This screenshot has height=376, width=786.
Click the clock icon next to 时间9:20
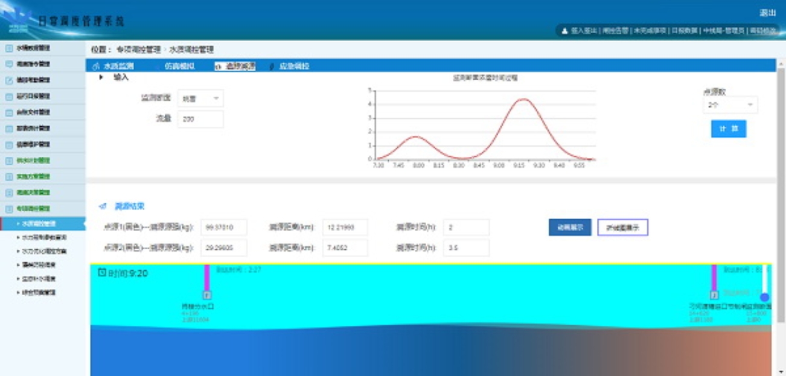pyautogui.click(x=102, y=273)
